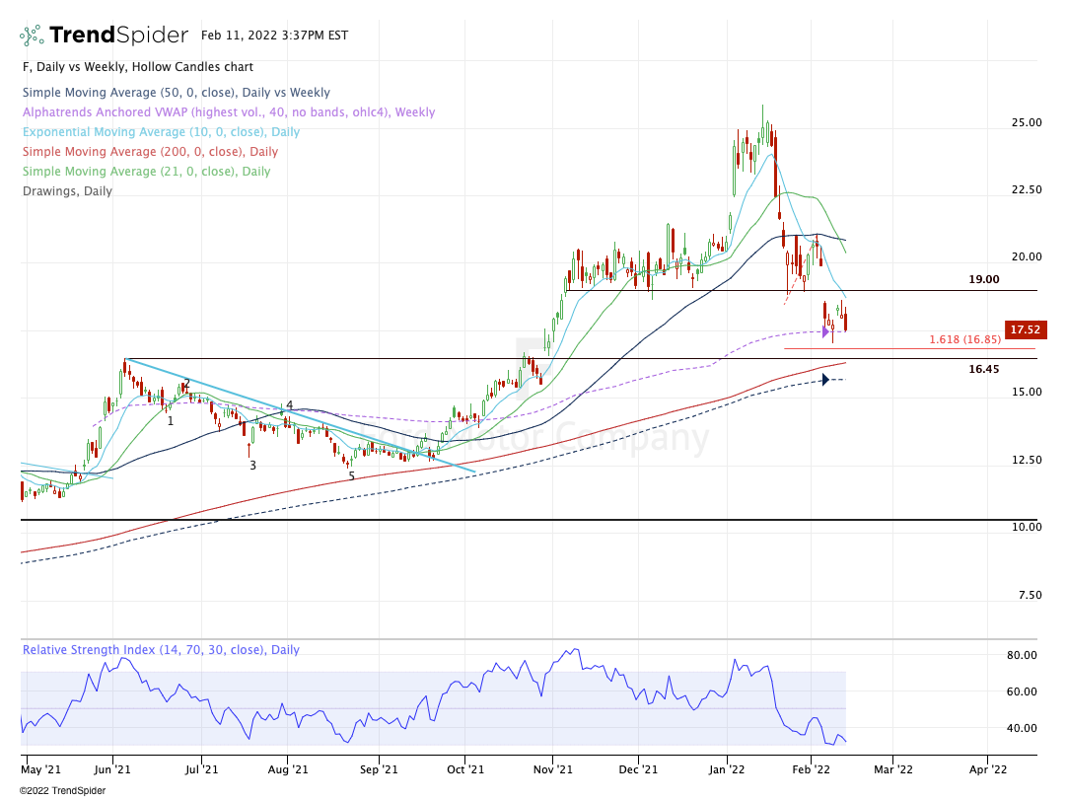This screenshot has height=800, width=1067.
Task: Select wave label 1 near June low
Action: pyautogui.click(x=171, y=421)
